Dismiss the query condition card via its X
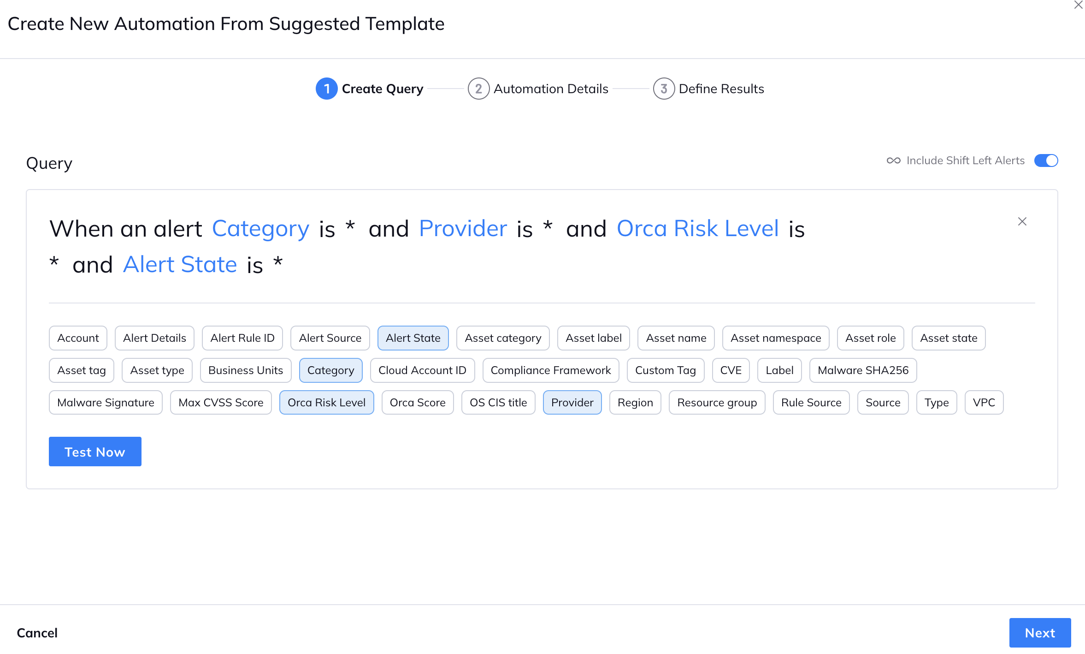The width and height of the screenshot is (1085, 654). (1022, 221)
